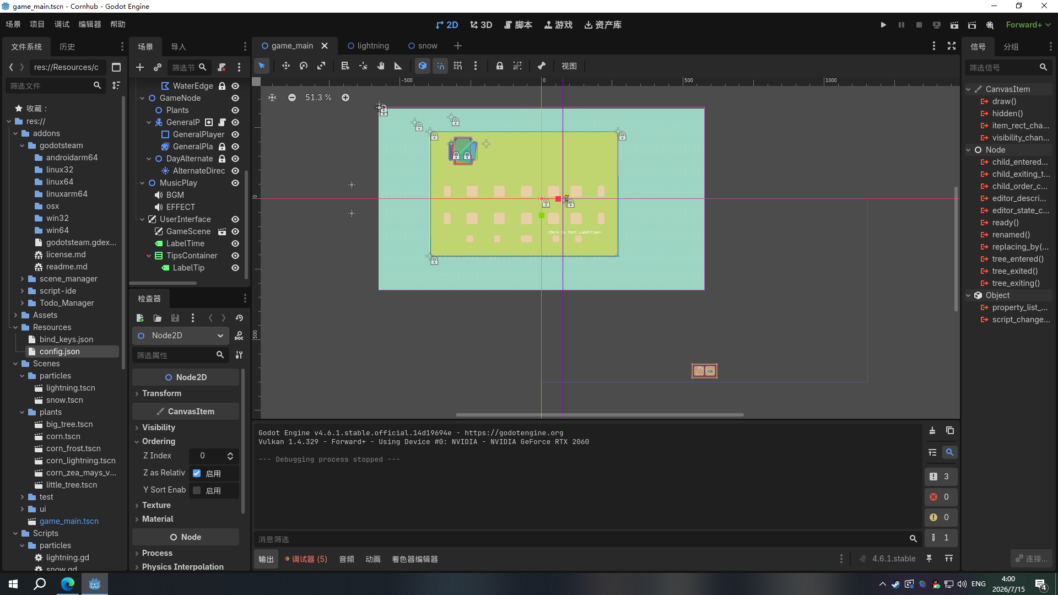
Task: Open the 调试器 (5) bottom panel
Action: click(x=306, y=559)
